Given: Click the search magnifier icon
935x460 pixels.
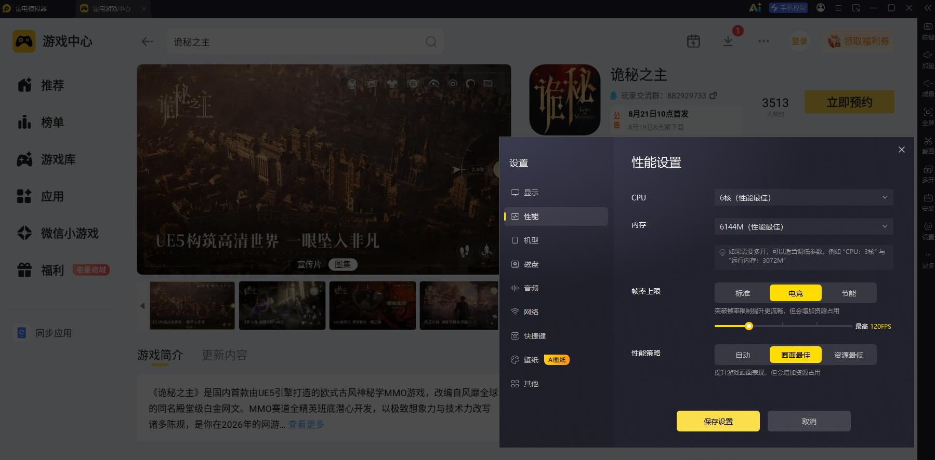Looking at the screenshot, I should [431, 42].
